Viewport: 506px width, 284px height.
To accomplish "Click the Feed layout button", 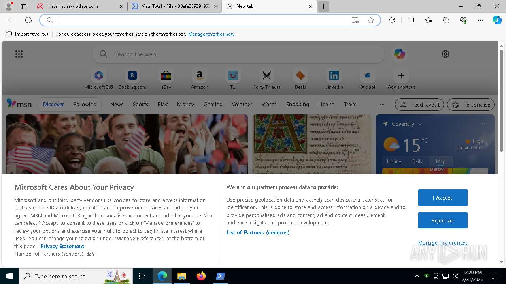I will [420, 105].
